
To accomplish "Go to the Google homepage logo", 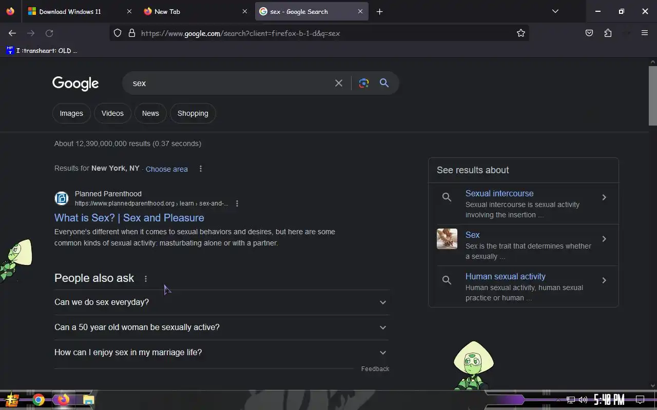I will pyautogui.click(x=75, y=84).
